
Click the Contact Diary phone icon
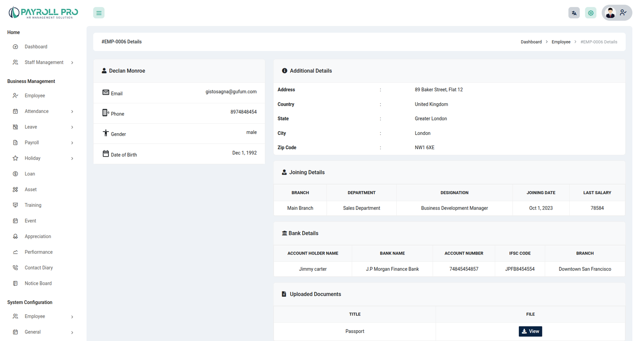(15, 268)
